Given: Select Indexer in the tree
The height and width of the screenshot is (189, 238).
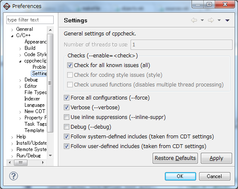Looking at the screenshot, I should coord(32,99).
